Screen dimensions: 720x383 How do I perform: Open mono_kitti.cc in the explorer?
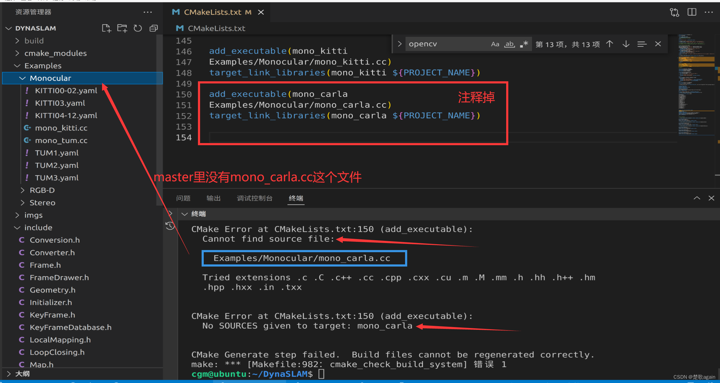pyautogui.click(x=61, y=128)
